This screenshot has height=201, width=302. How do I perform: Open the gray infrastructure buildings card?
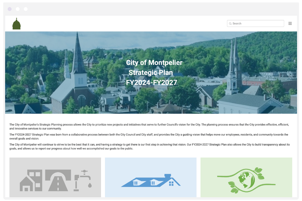(x=55, y=177)
